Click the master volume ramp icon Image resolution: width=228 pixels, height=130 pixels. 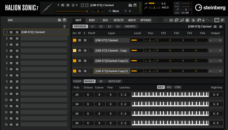coord(146,3)
